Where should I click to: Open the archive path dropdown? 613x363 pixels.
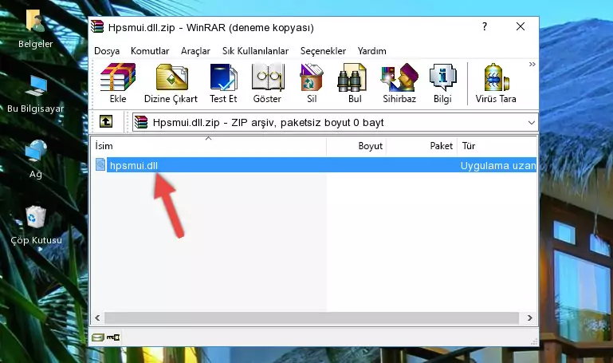click(531, 123)
